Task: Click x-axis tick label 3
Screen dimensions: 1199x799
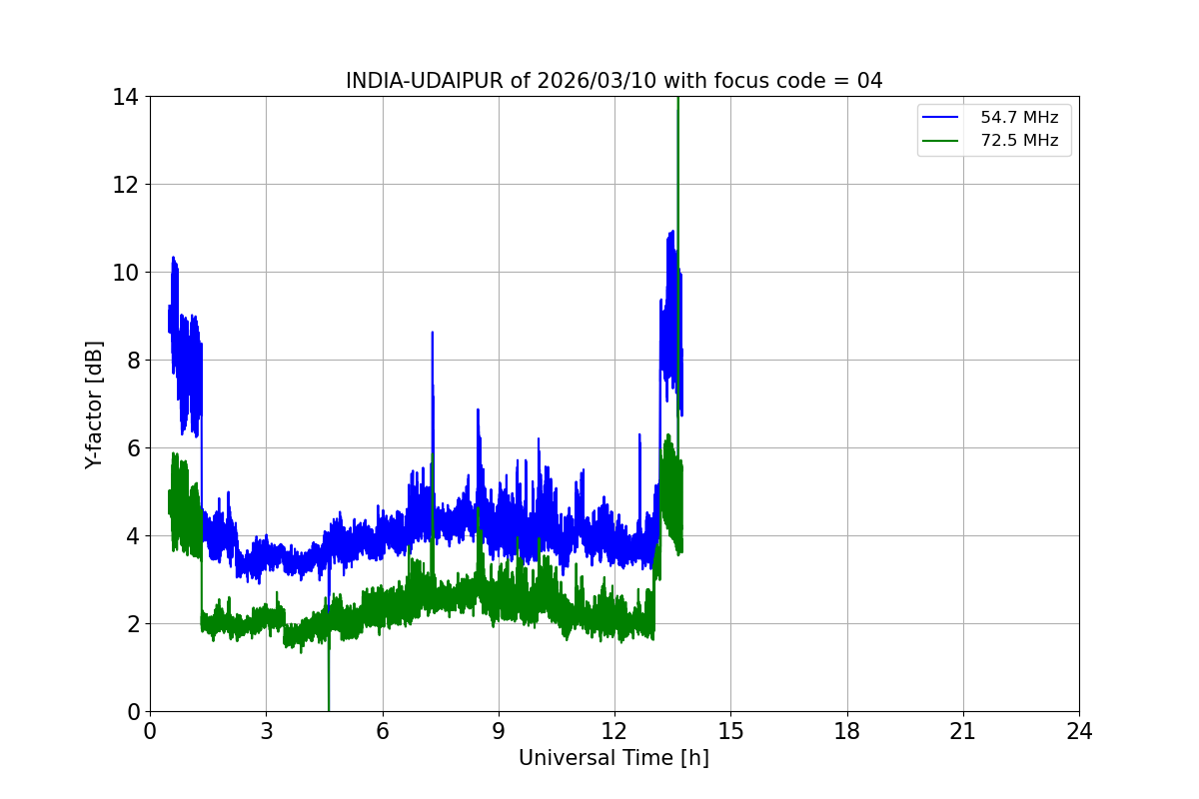Action: (x=266, y=731)
